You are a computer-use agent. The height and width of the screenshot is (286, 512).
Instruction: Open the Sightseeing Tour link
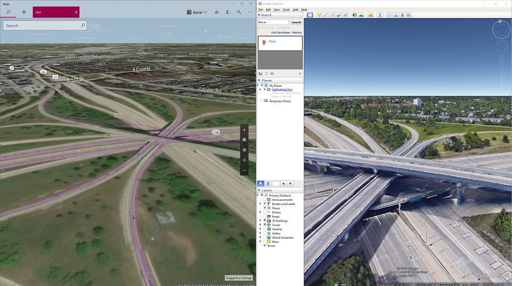pyautogui.click(x=282, y=89)
